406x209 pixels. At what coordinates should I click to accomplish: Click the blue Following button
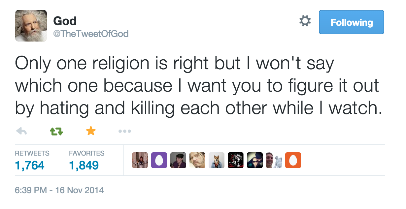coord(351,22)
